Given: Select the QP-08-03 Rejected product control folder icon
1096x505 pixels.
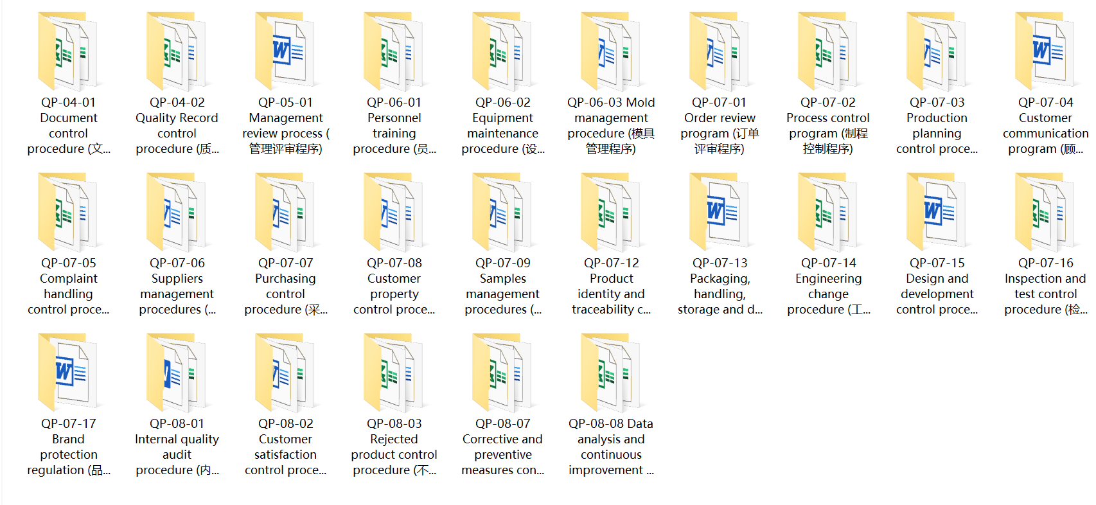Looking at the screenshot, I should (x=394, y=373).
